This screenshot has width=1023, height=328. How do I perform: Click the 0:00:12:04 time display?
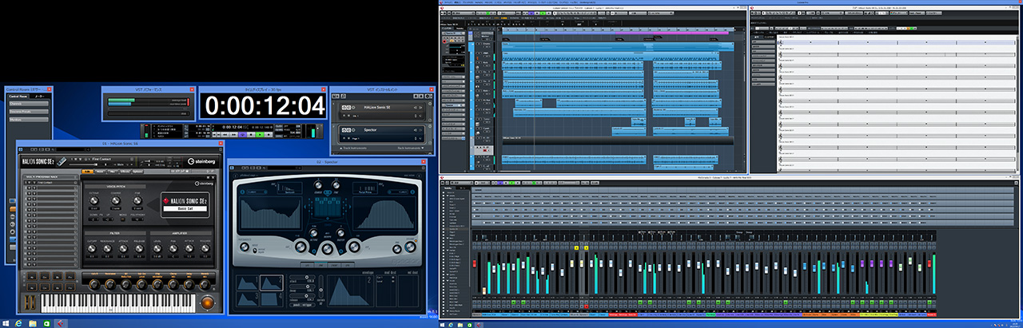(264, 105)
